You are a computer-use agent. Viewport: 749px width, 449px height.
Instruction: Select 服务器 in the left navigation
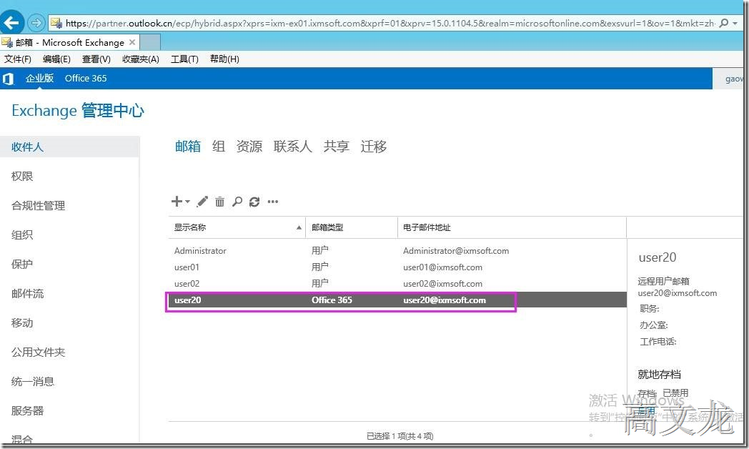pos(27,411)
